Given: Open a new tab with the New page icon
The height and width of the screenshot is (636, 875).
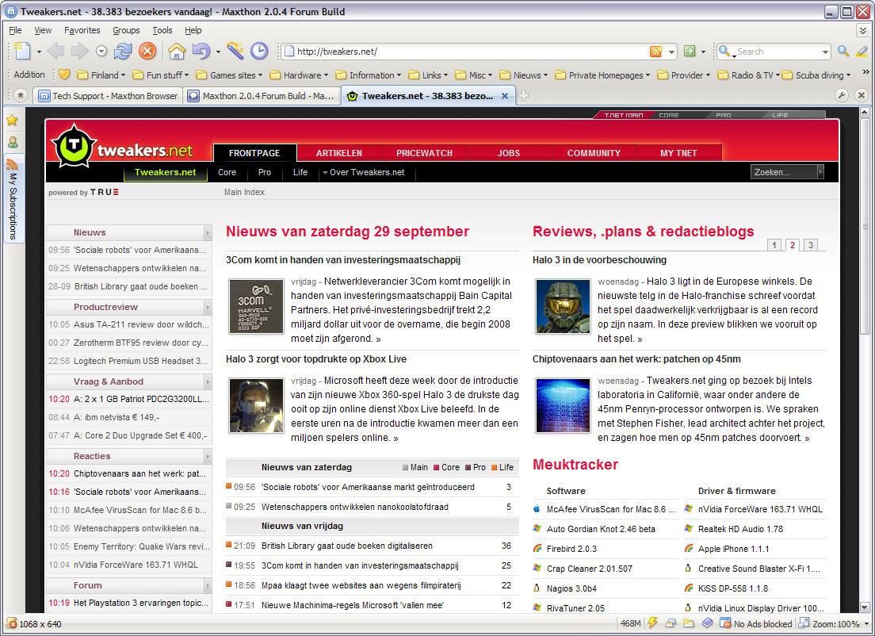Looking at the screenshot, I should [x=22, y=52].
